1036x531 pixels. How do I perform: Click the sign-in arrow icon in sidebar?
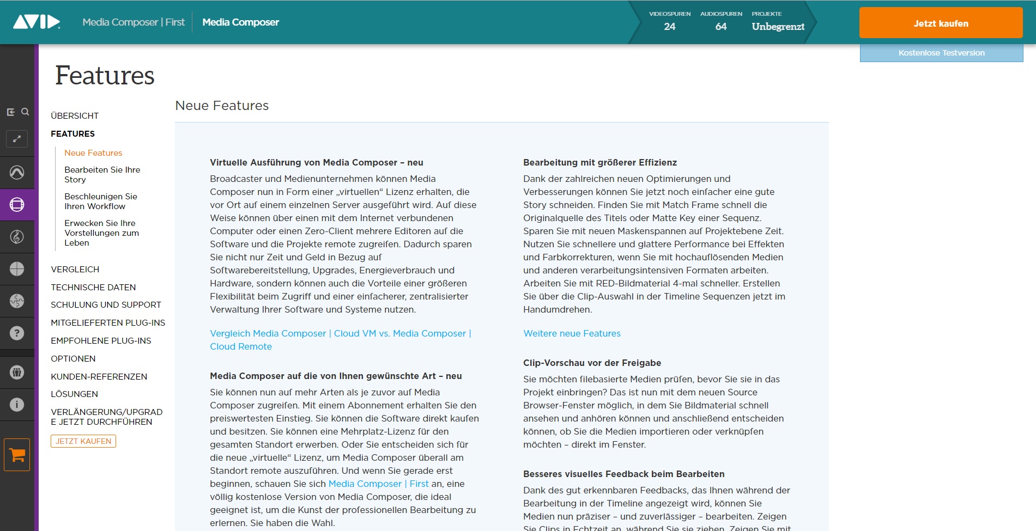pos(10,112)
